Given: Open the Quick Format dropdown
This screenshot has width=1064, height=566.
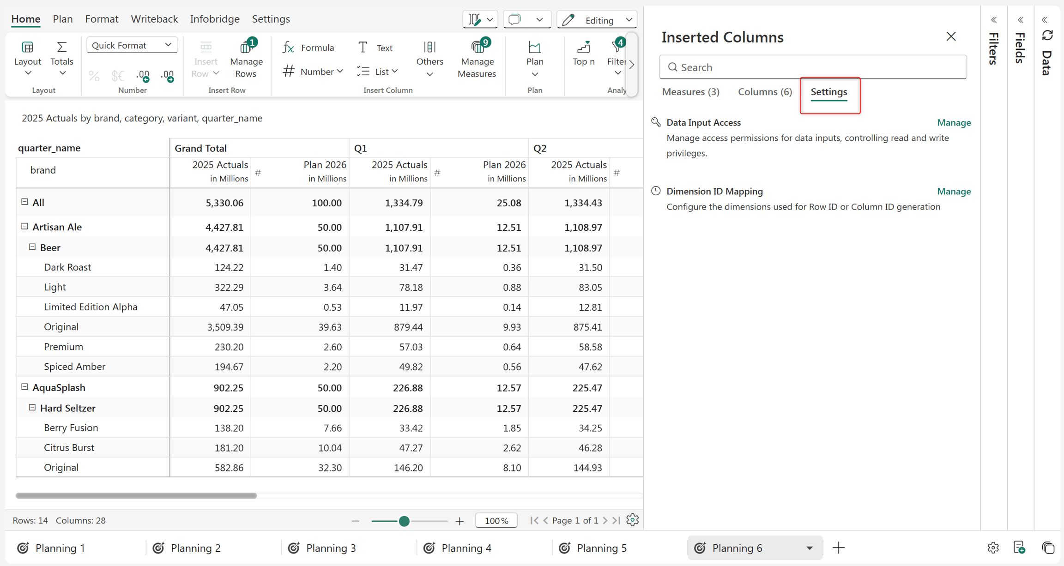Looking at the screenshot, I should [x=132, y=45].
